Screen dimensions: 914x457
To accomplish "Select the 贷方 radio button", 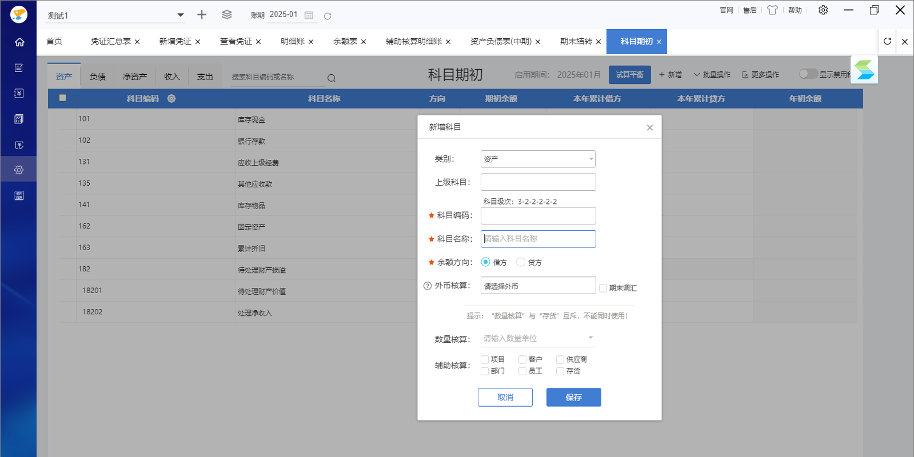I will (x=521, y=262).
